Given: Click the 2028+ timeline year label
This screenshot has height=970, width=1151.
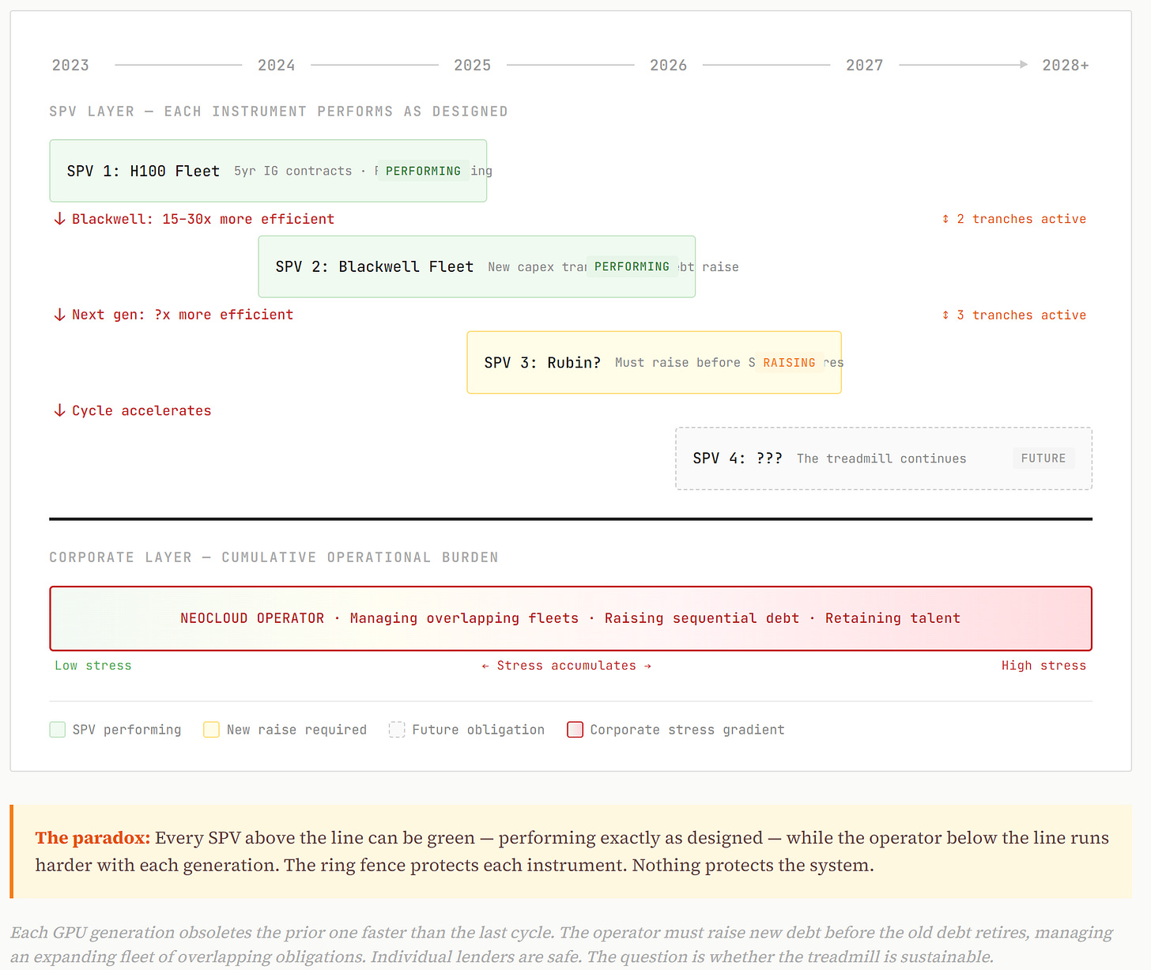Looking at the screenshot, I should [1065, 66].
